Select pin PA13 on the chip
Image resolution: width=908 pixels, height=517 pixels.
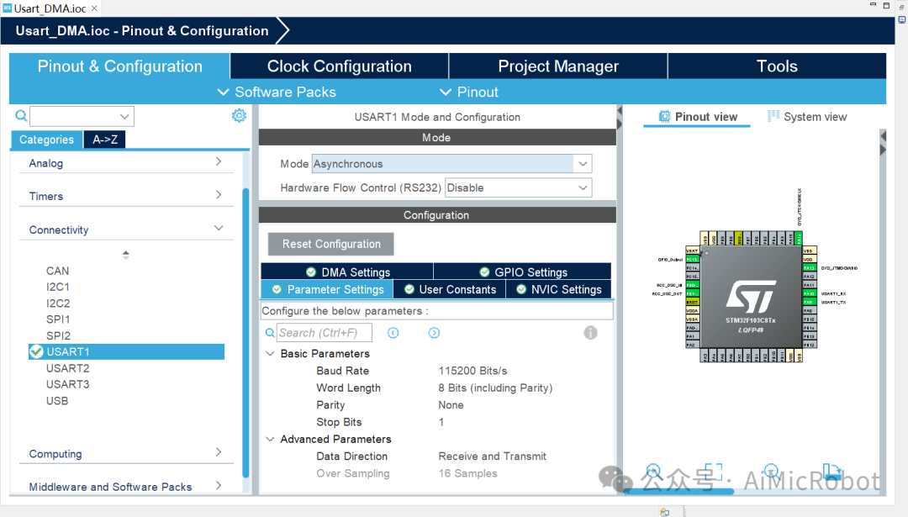(810, 268)
